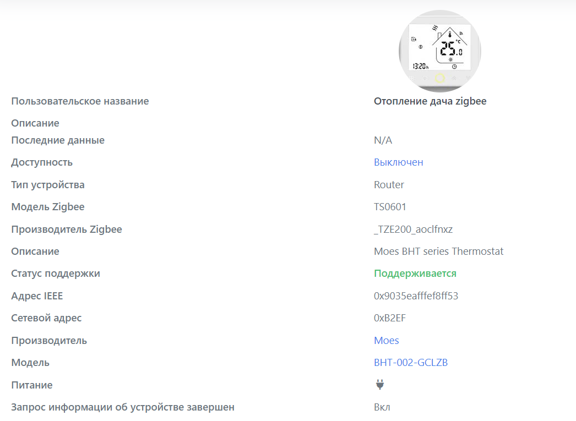Image resolution: width=576 pixels, height=421 pixels.
Task: Click the Статус поддержки row label
Action: pyautogui.click(x=55, y=273)
